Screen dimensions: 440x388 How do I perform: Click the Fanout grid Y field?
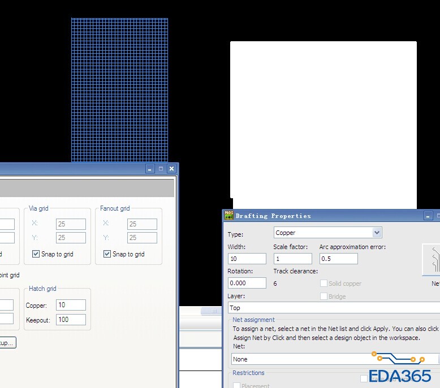pyautogui.click(x=142, y=238)
